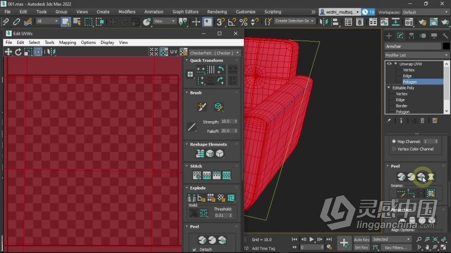
Task: Click the last Stitch icon
Action: 227,175
